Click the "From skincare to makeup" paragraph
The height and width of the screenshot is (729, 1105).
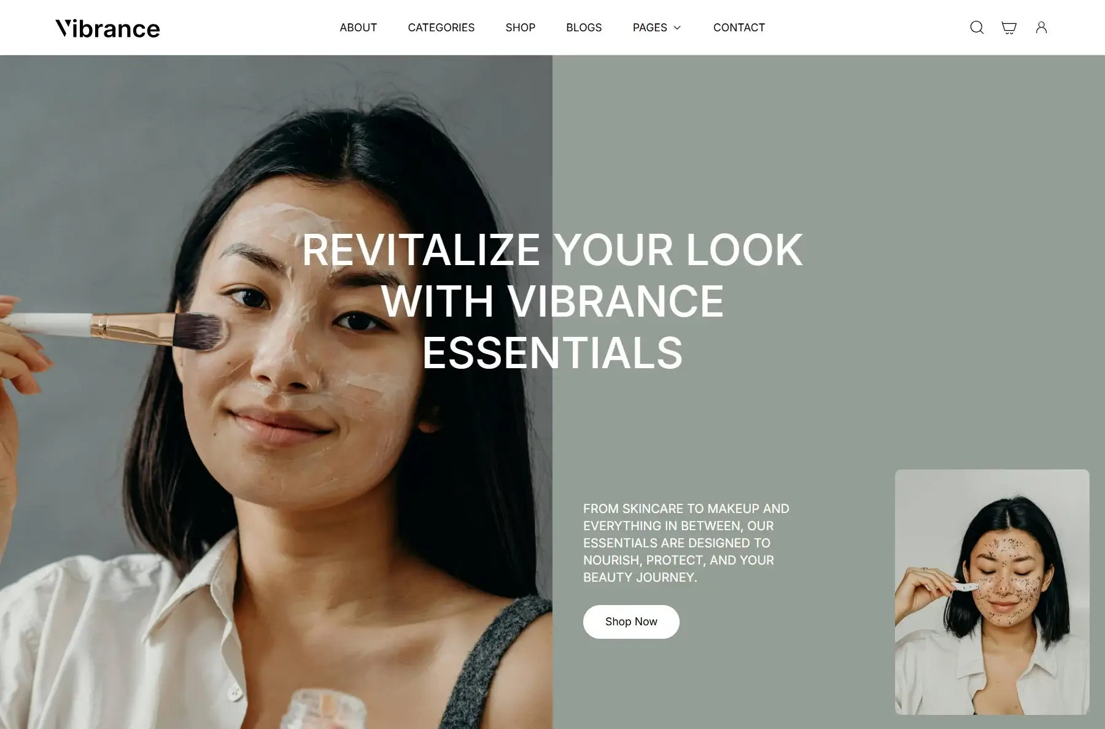[686, 543]
